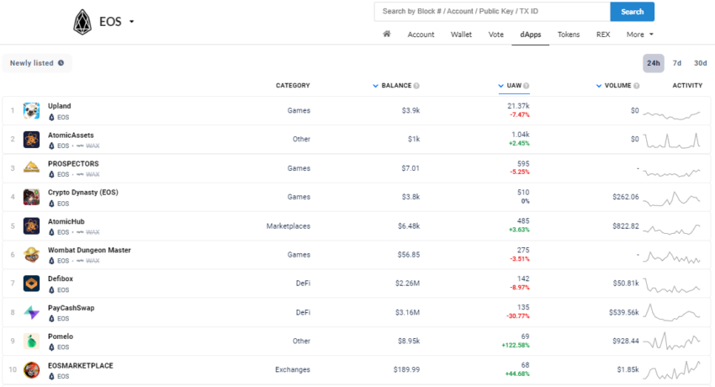Open the Wallet menu item

(461, 34)
